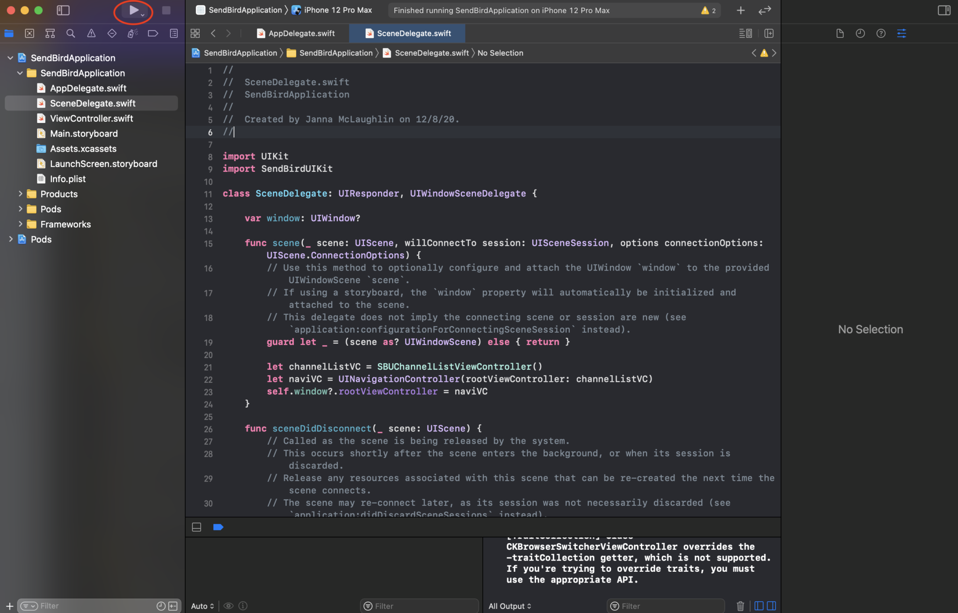Collapse the SendBirdApplication group folder
Viewport: 958px width, 613px height.
pos(20,73)
